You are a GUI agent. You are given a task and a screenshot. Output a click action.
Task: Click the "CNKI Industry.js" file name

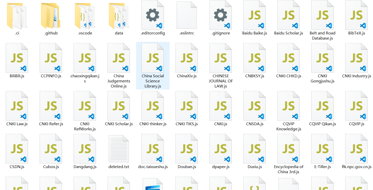[356, 76]
